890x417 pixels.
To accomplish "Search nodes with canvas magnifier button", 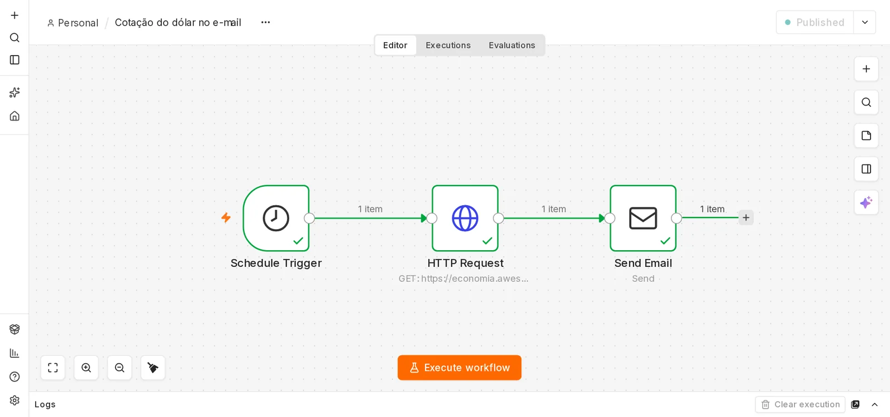I will [866, 102].
